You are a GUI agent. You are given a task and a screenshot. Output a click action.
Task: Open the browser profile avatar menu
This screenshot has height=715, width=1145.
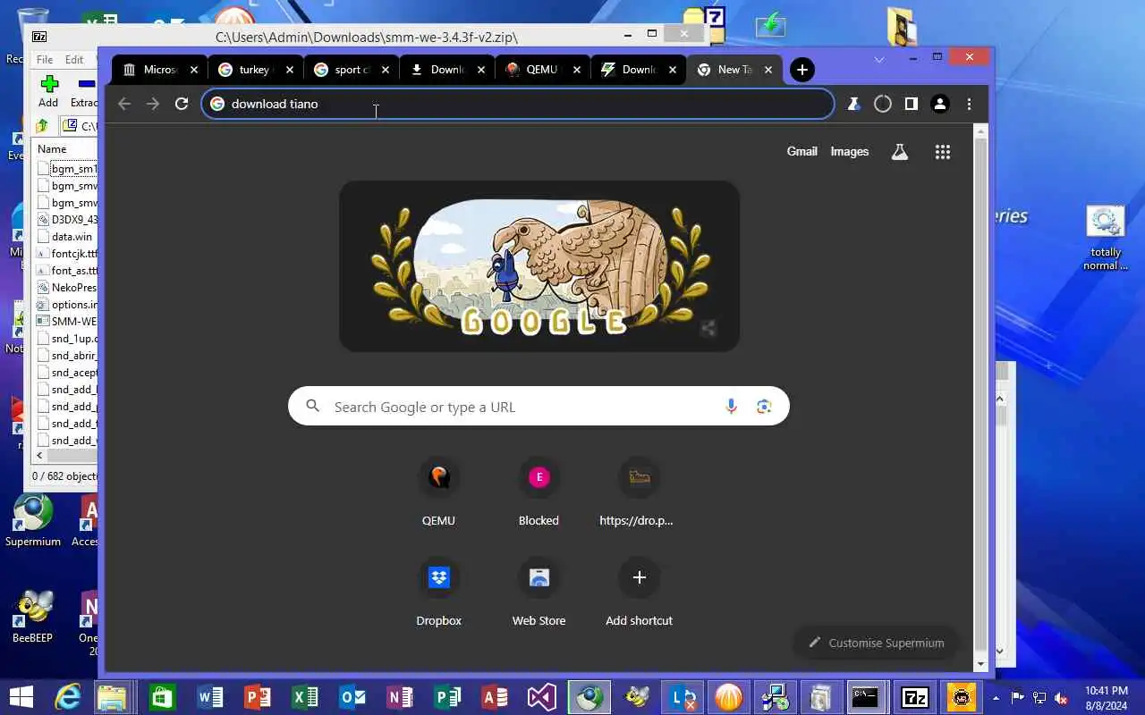(940, 104)
